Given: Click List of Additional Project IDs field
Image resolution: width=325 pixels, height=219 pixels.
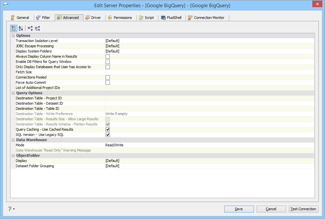Looking at the screenshot, I should [210, 88].
